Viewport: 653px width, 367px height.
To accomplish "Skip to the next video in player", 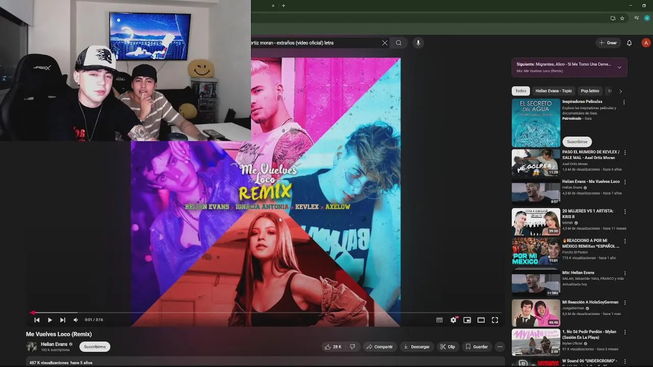I will (x=62, y=320).
